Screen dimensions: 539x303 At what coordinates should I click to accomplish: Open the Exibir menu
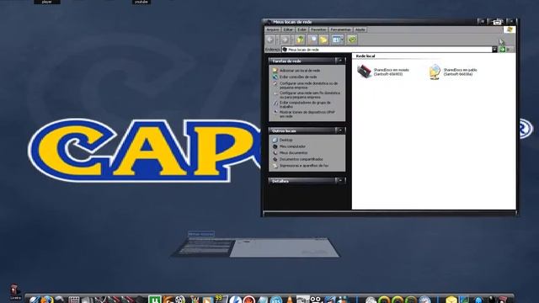click(x=302, y=30)
